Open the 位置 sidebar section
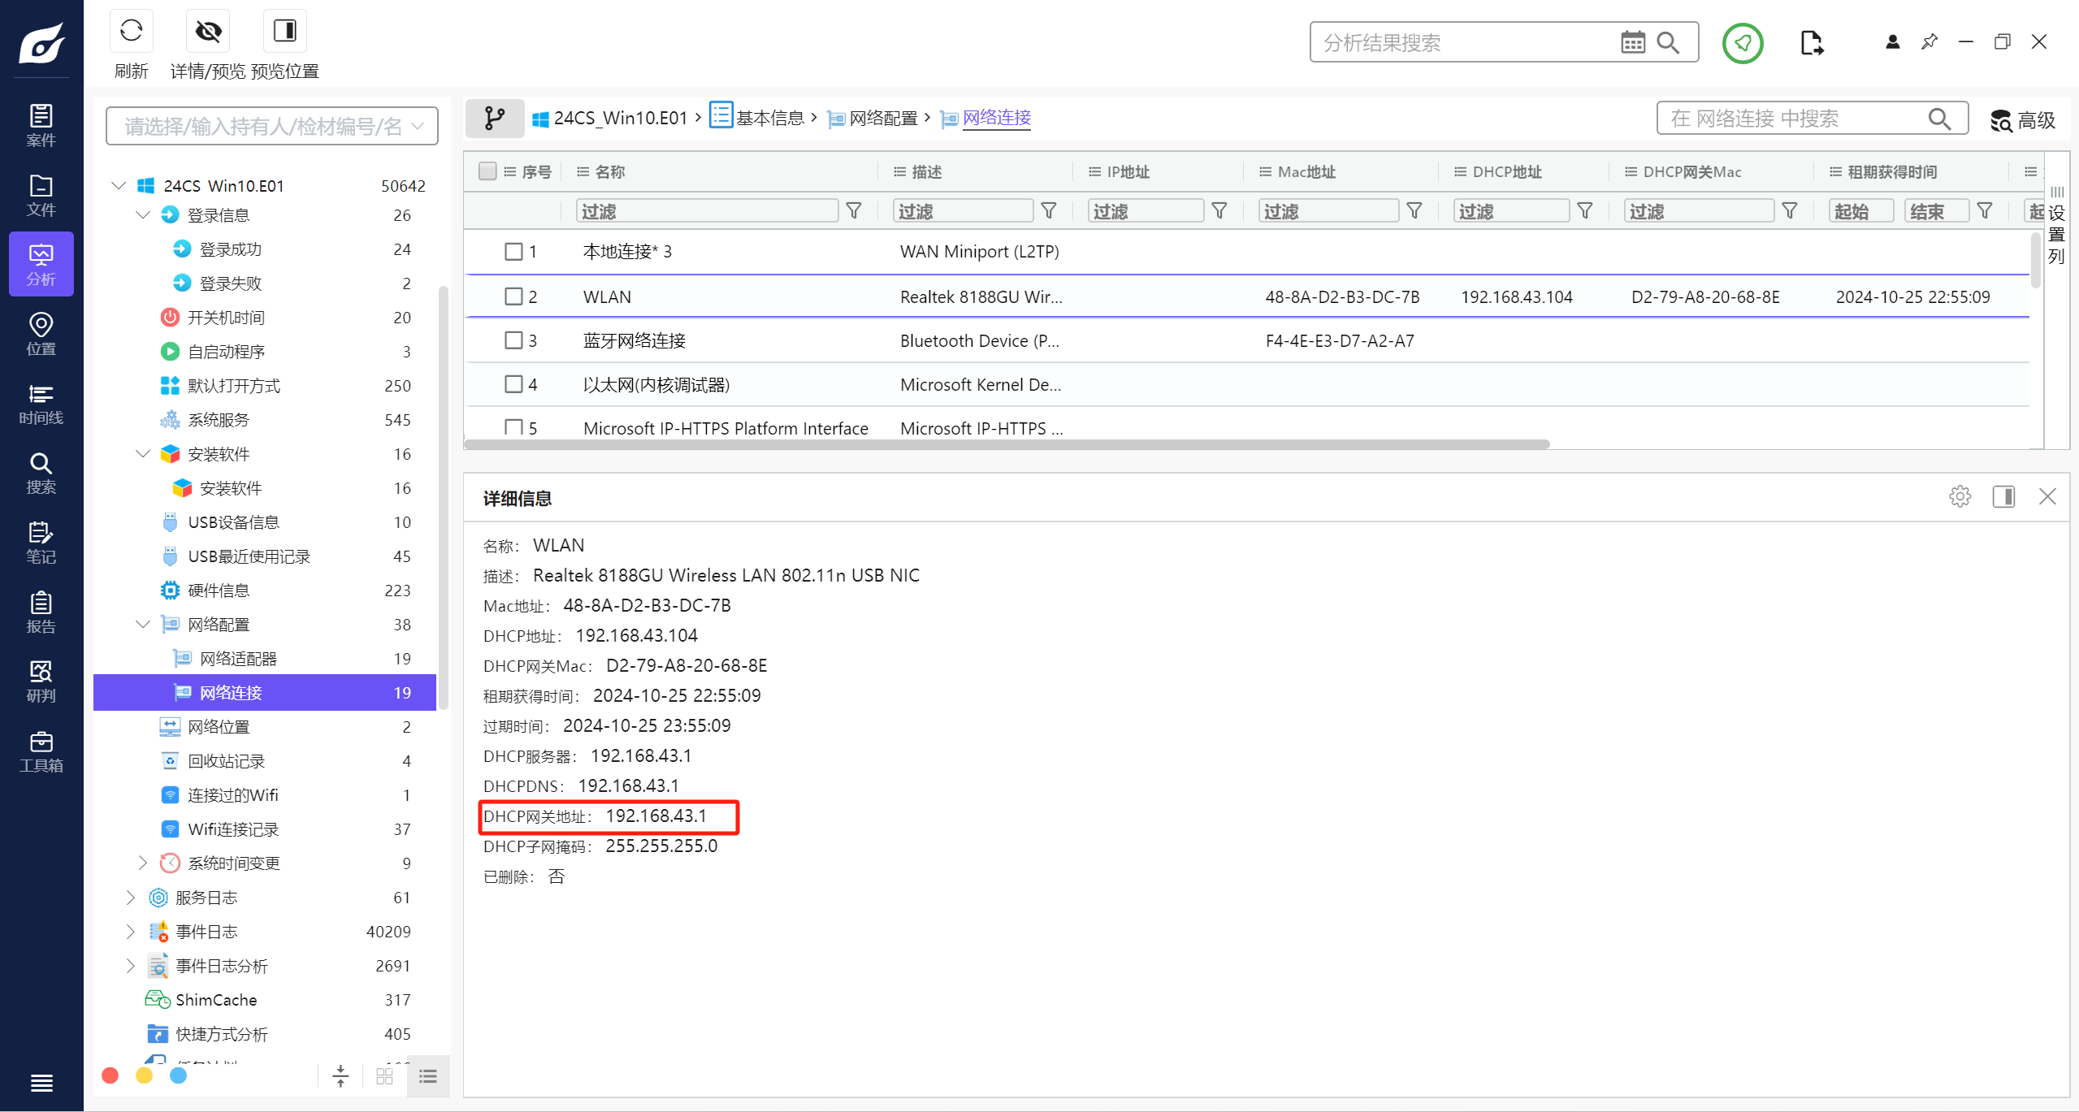This screenshot has width=2079, height=1112. [x=41, y=334]
